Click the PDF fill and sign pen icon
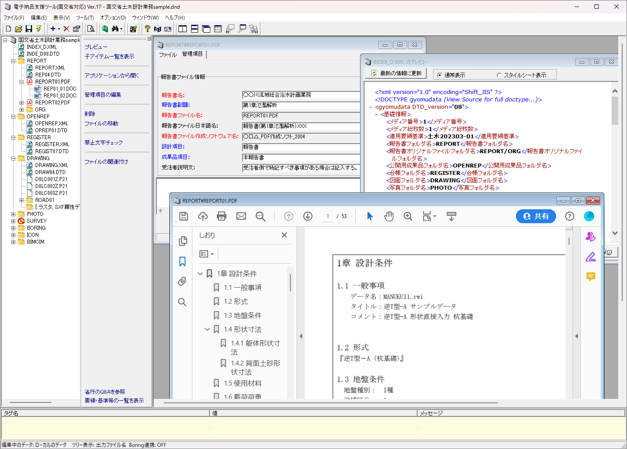The width and height of the screenshot is (627, 449). [590, 257]
